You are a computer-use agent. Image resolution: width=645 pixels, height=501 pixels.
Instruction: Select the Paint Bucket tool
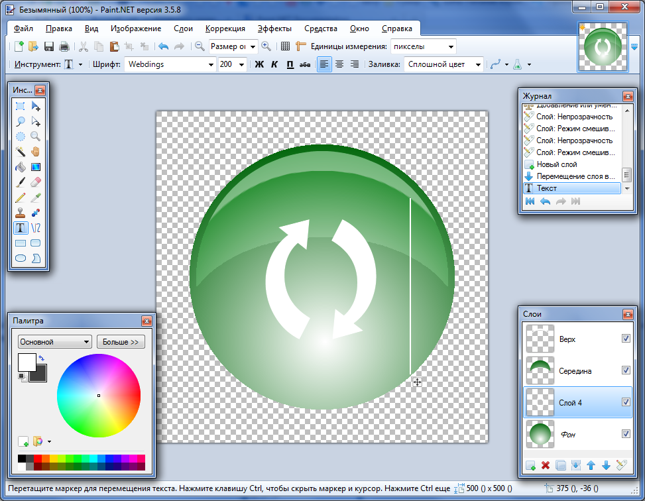(20, 167)
